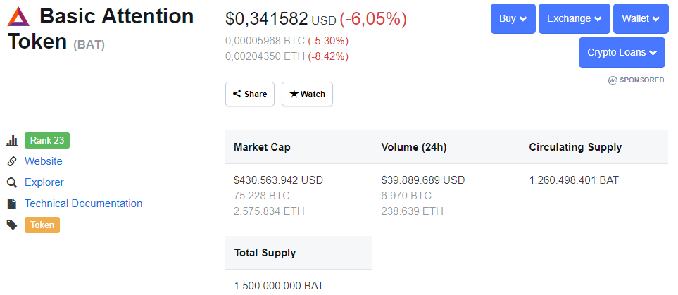Open the Explorer link
The height and width of the screenshot is (295, 678).
[x=44, y=182]
